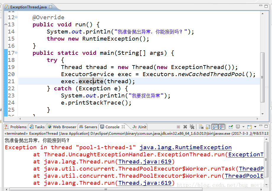Image resolution: width=272 pixels, height=191 pixels.
Task: Open the first Thread.java:619 link
Action: 145,162
